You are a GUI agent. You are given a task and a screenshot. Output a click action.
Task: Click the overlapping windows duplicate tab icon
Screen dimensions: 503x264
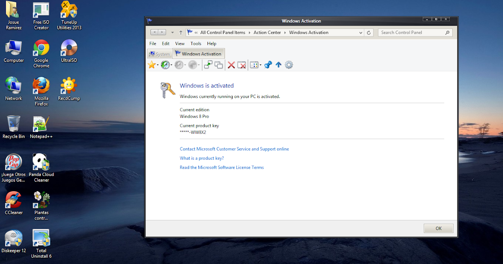[x=218, y=65]
